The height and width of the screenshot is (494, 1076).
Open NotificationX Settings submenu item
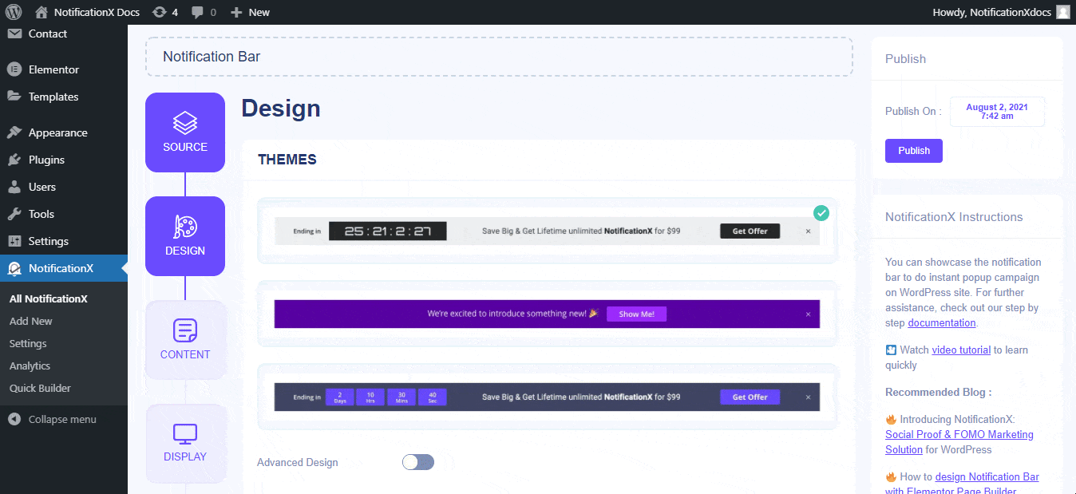coord(28,343)
